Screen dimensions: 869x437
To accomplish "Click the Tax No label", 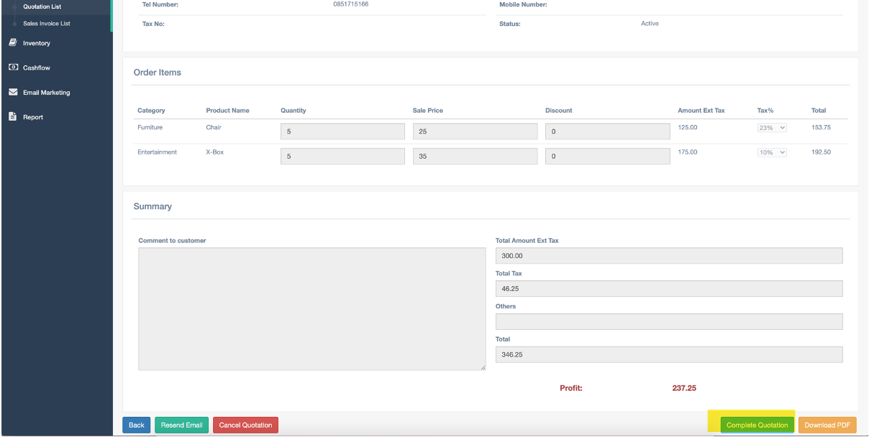I will pyautogui.click(x=153, y=24).
